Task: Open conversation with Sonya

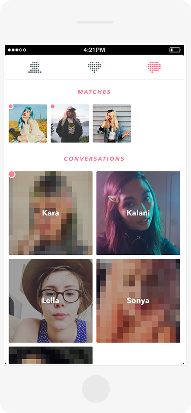Action: [x=138, y=301]
